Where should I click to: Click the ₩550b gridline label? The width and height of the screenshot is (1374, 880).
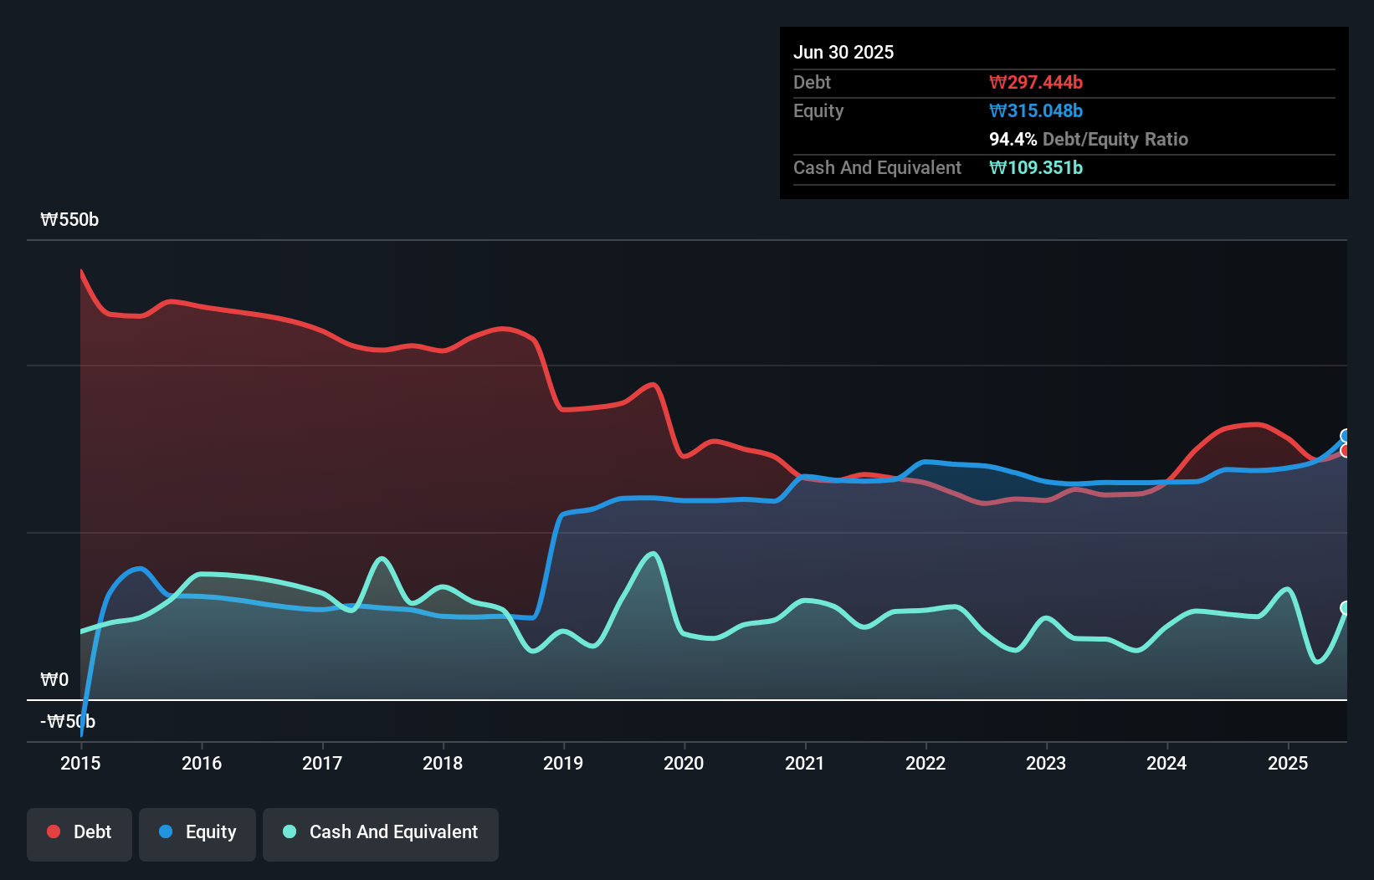pos(70,220)
